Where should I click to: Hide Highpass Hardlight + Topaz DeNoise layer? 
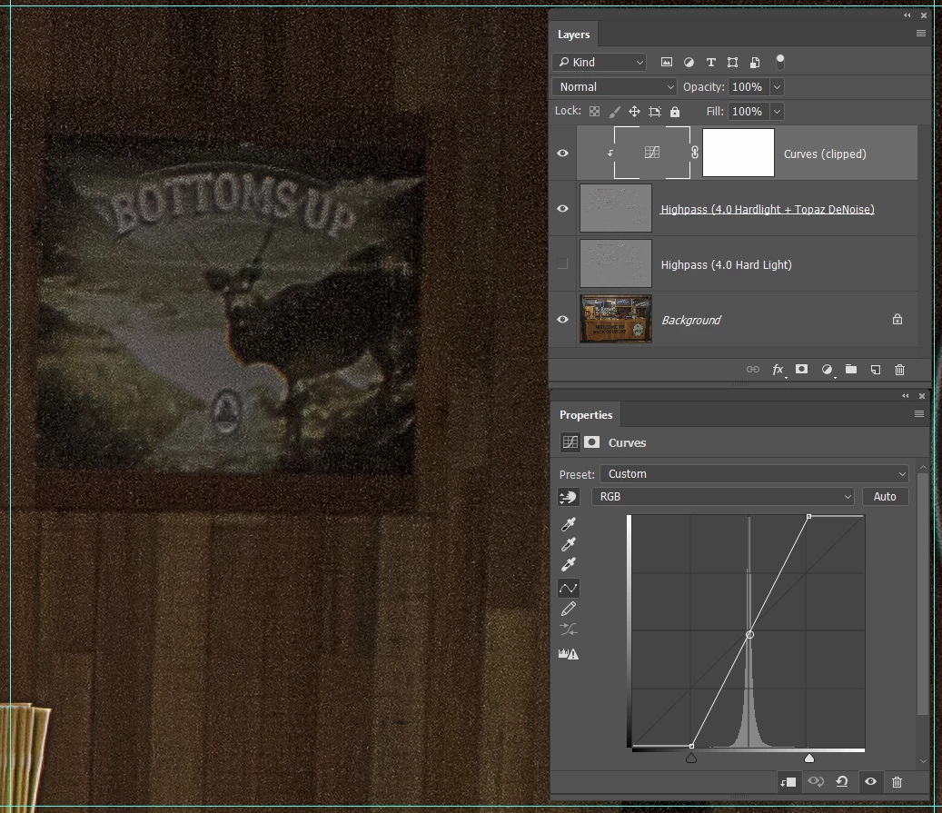[x=562, y=209]
